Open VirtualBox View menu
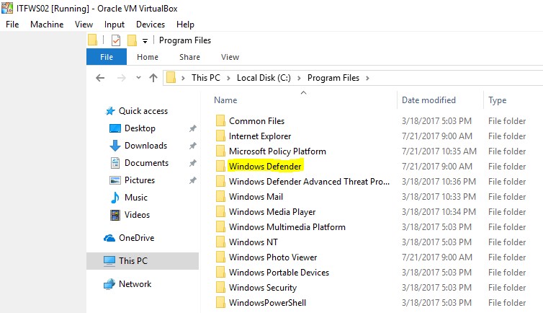The width and height of the screenshot is (543, 313). coord(84,25)
